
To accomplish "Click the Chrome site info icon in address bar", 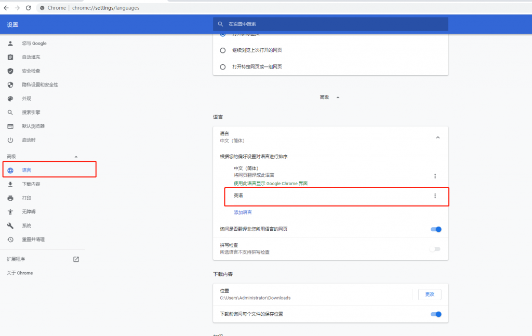I will 42,8.
